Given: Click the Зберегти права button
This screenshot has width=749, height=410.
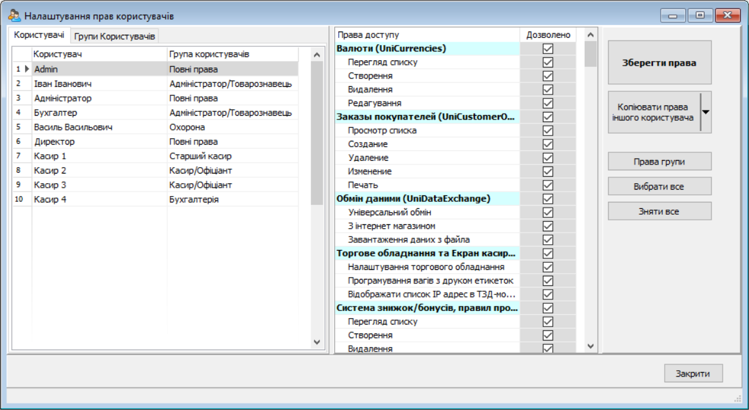Looking at the screenshot, I should point(659,62).
